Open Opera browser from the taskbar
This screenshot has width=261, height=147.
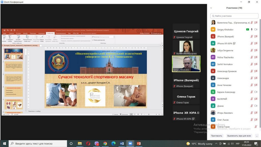point(88,143)
